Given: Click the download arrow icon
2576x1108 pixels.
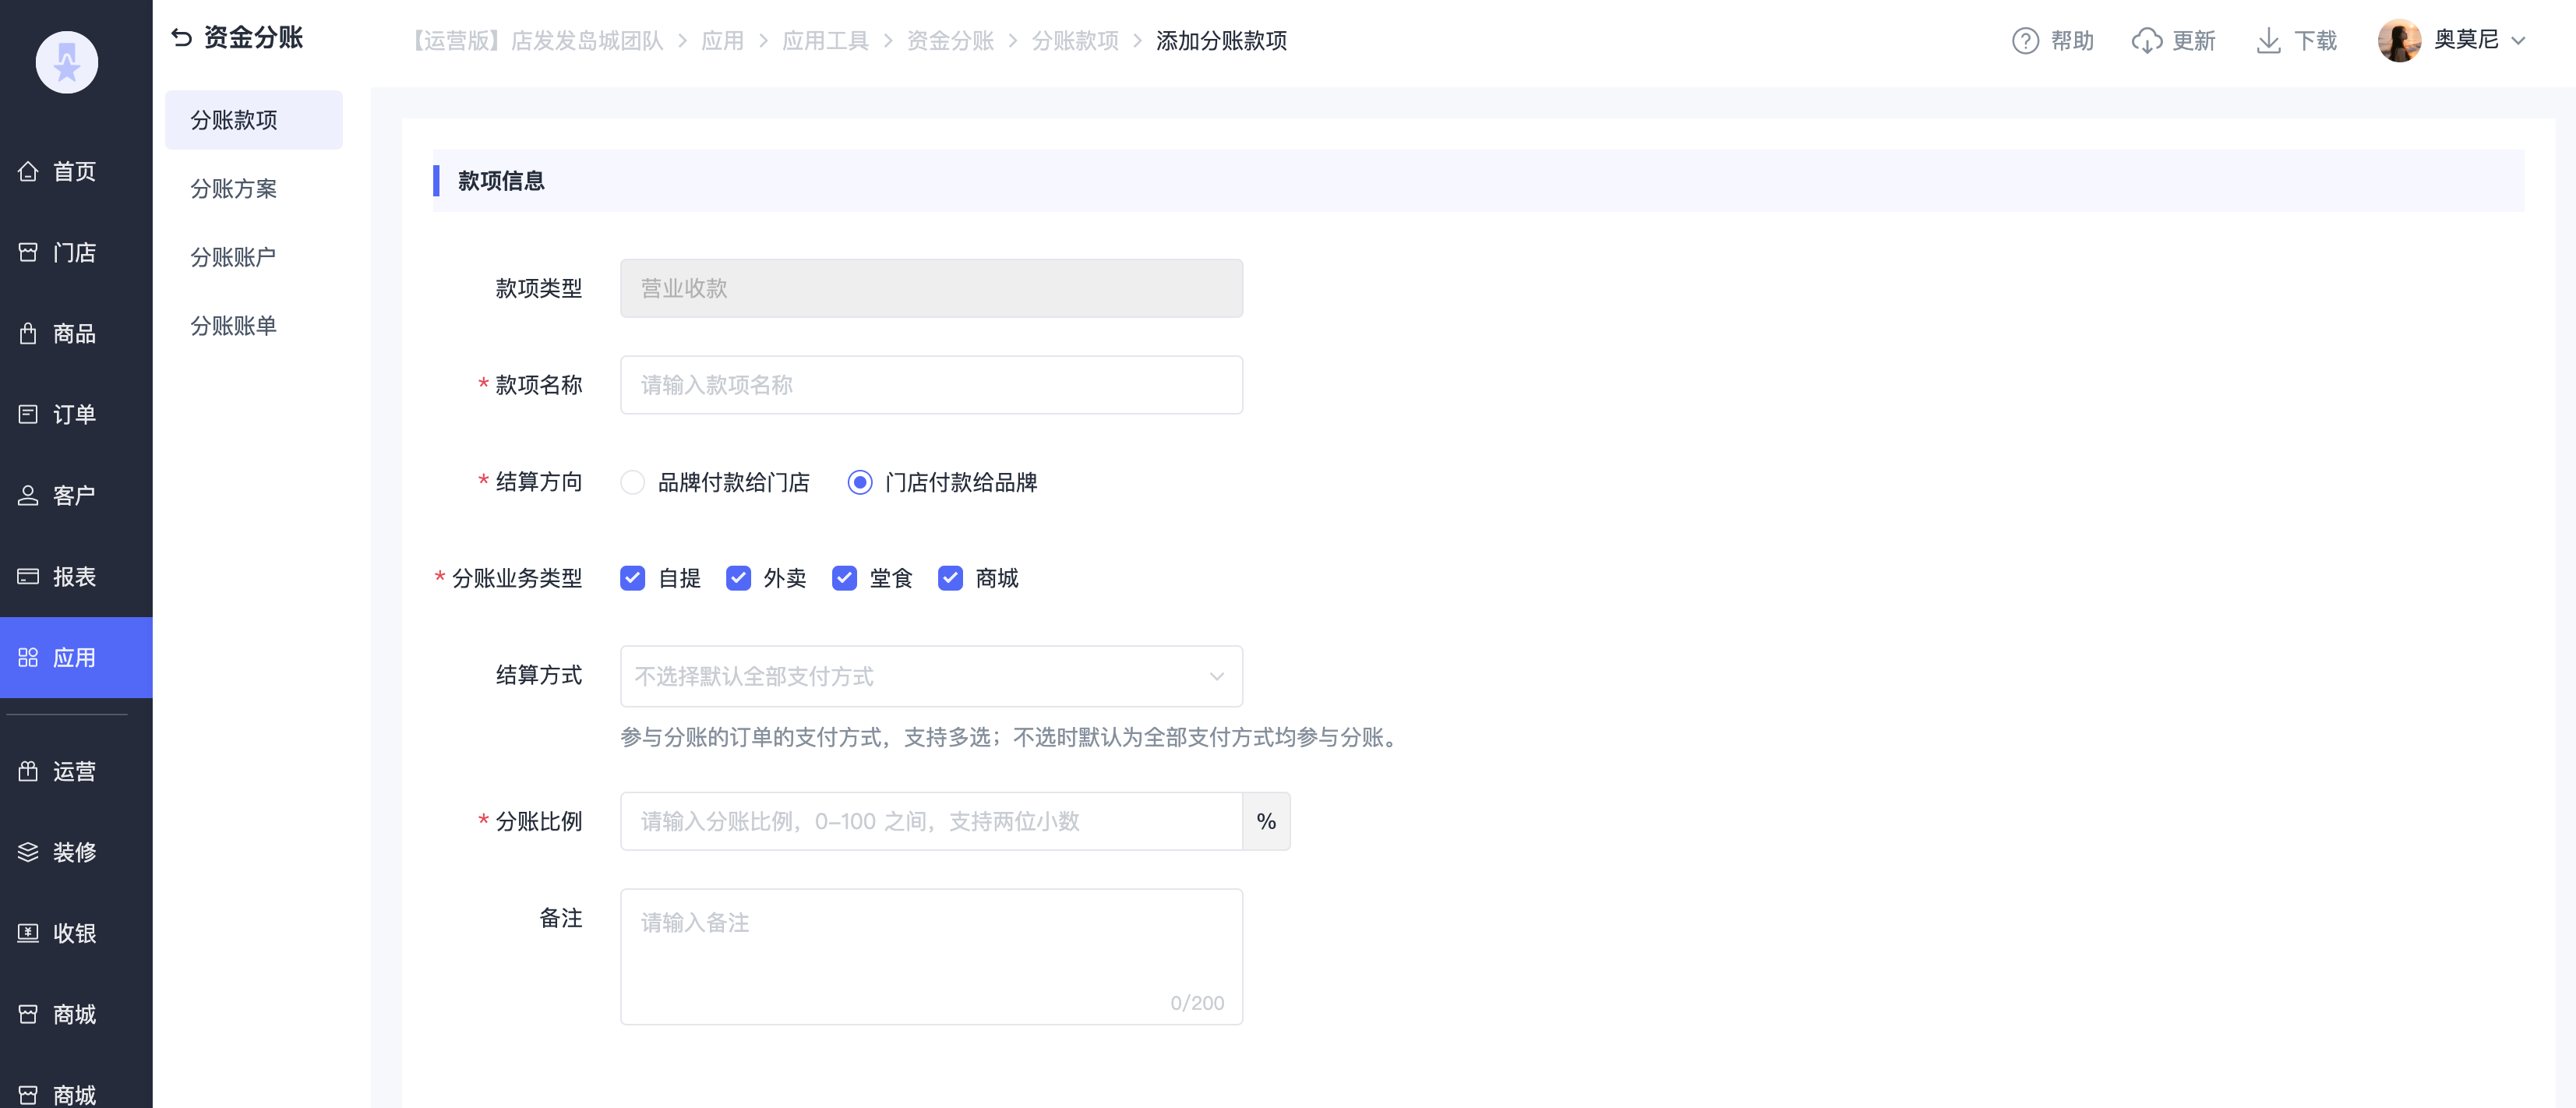Looking at the screenshot, I should 2268,41.
